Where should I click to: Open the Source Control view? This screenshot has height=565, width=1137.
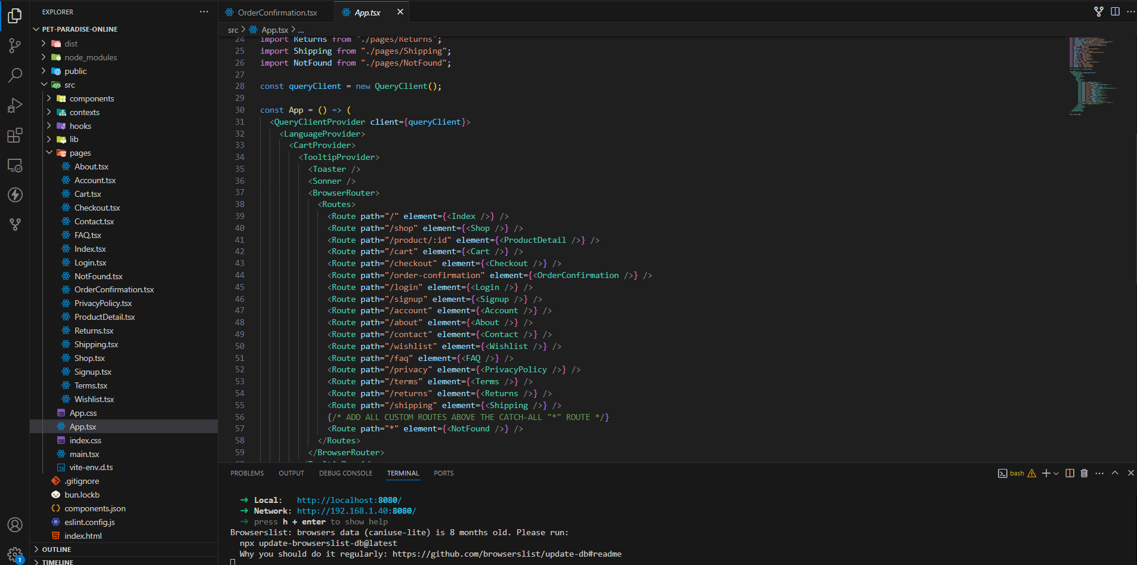click(15, 45)
